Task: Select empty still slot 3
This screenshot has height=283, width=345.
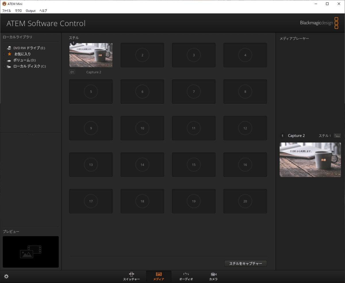Action: tap(194, 55)
